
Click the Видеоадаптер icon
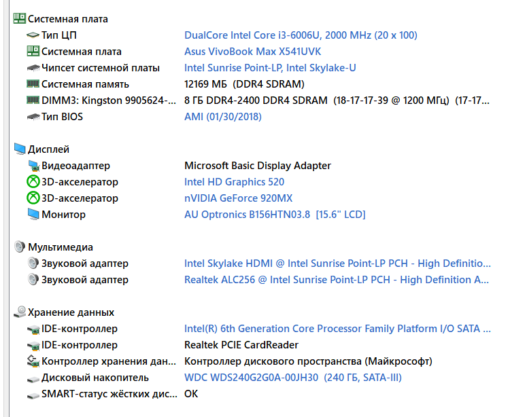click(33, 166)
